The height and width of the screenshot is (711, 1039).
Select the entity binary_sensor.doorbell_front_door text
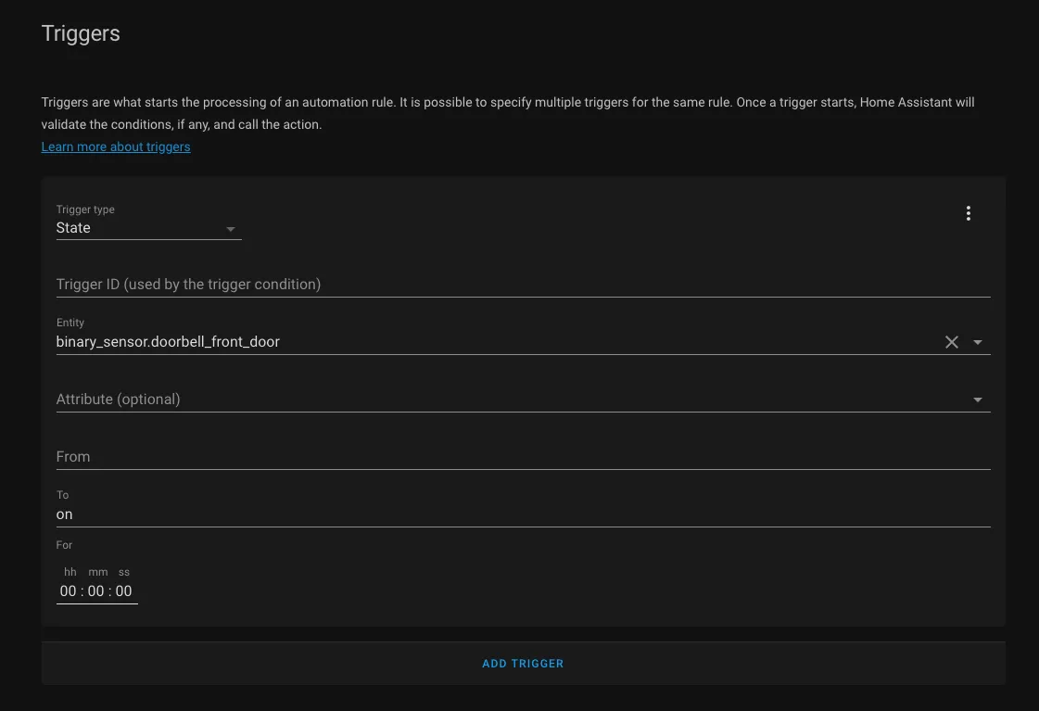pos(169,341)
